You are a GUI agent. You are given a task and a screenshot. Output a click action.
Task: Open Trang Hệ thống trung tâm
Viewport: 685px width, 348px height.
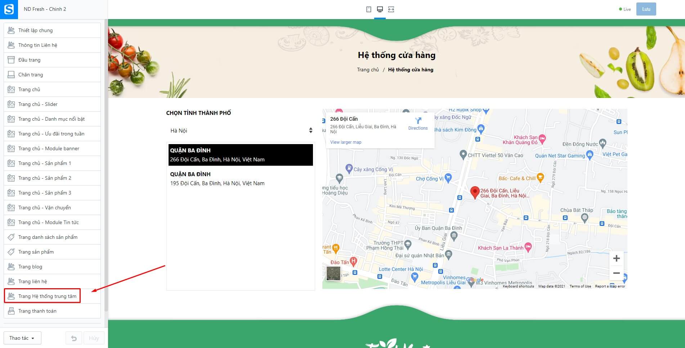pos(52,296)
